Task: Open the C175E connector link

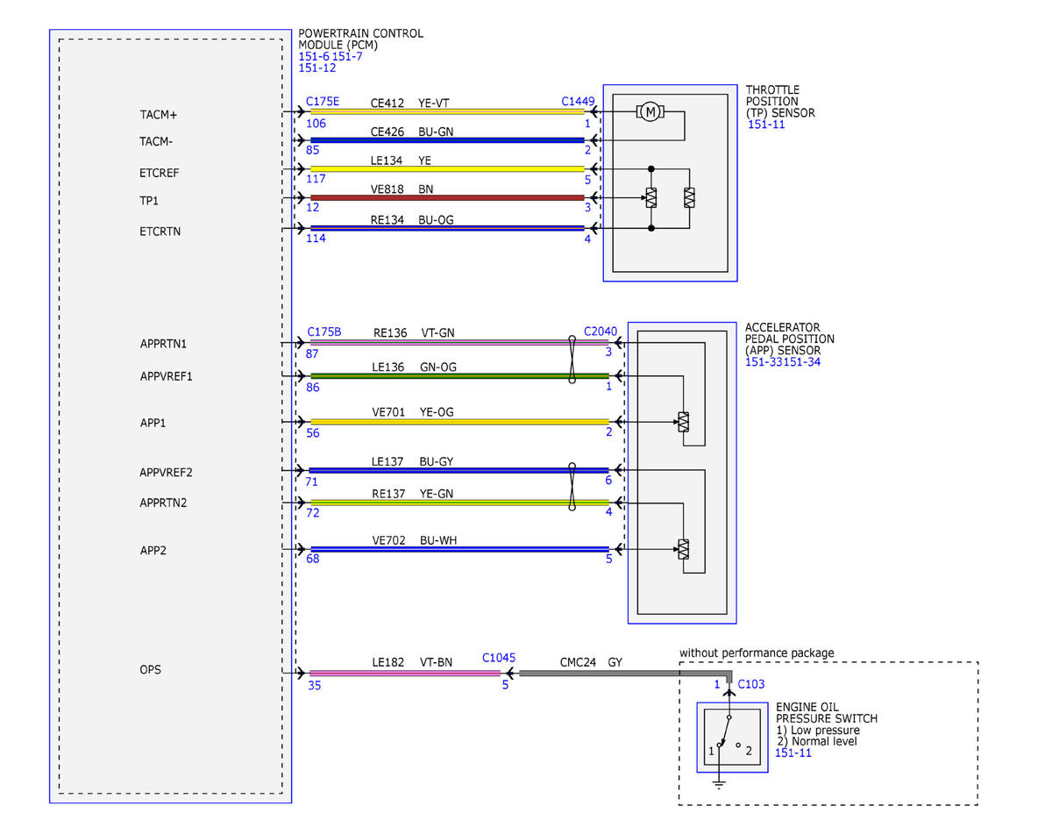Action: point(323,103)
